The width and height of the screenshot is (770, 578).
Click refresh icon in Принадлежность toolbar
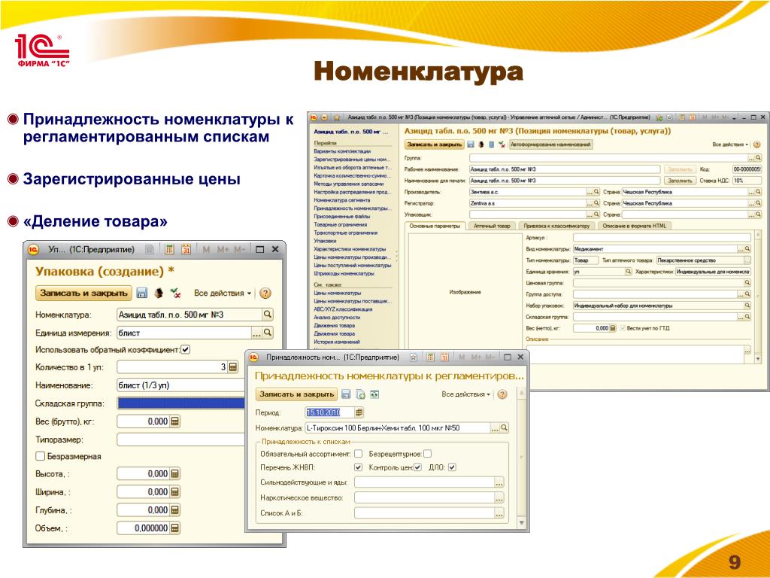click(x=374, y=394)
